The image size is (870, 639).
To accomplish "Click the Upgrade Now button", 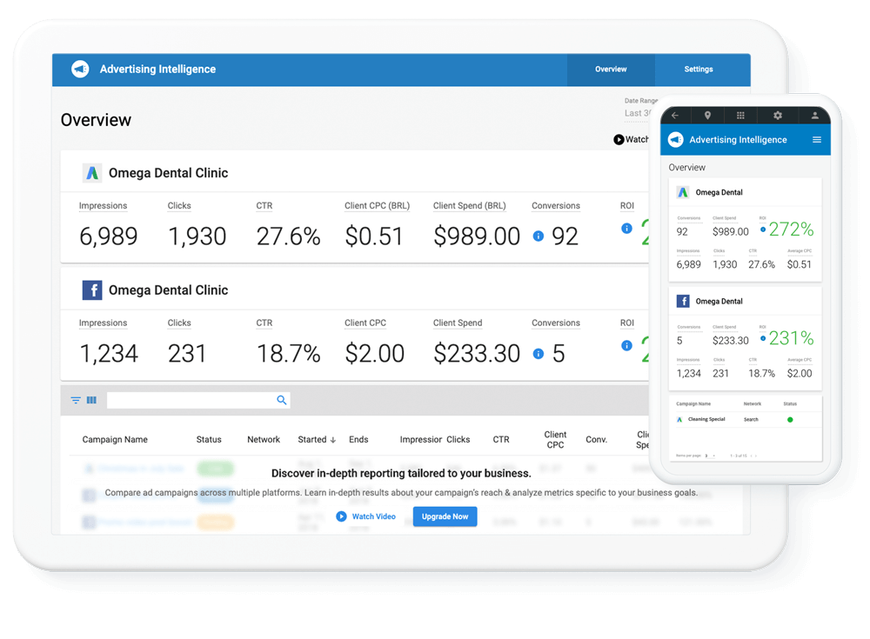I will click(445, 516).
